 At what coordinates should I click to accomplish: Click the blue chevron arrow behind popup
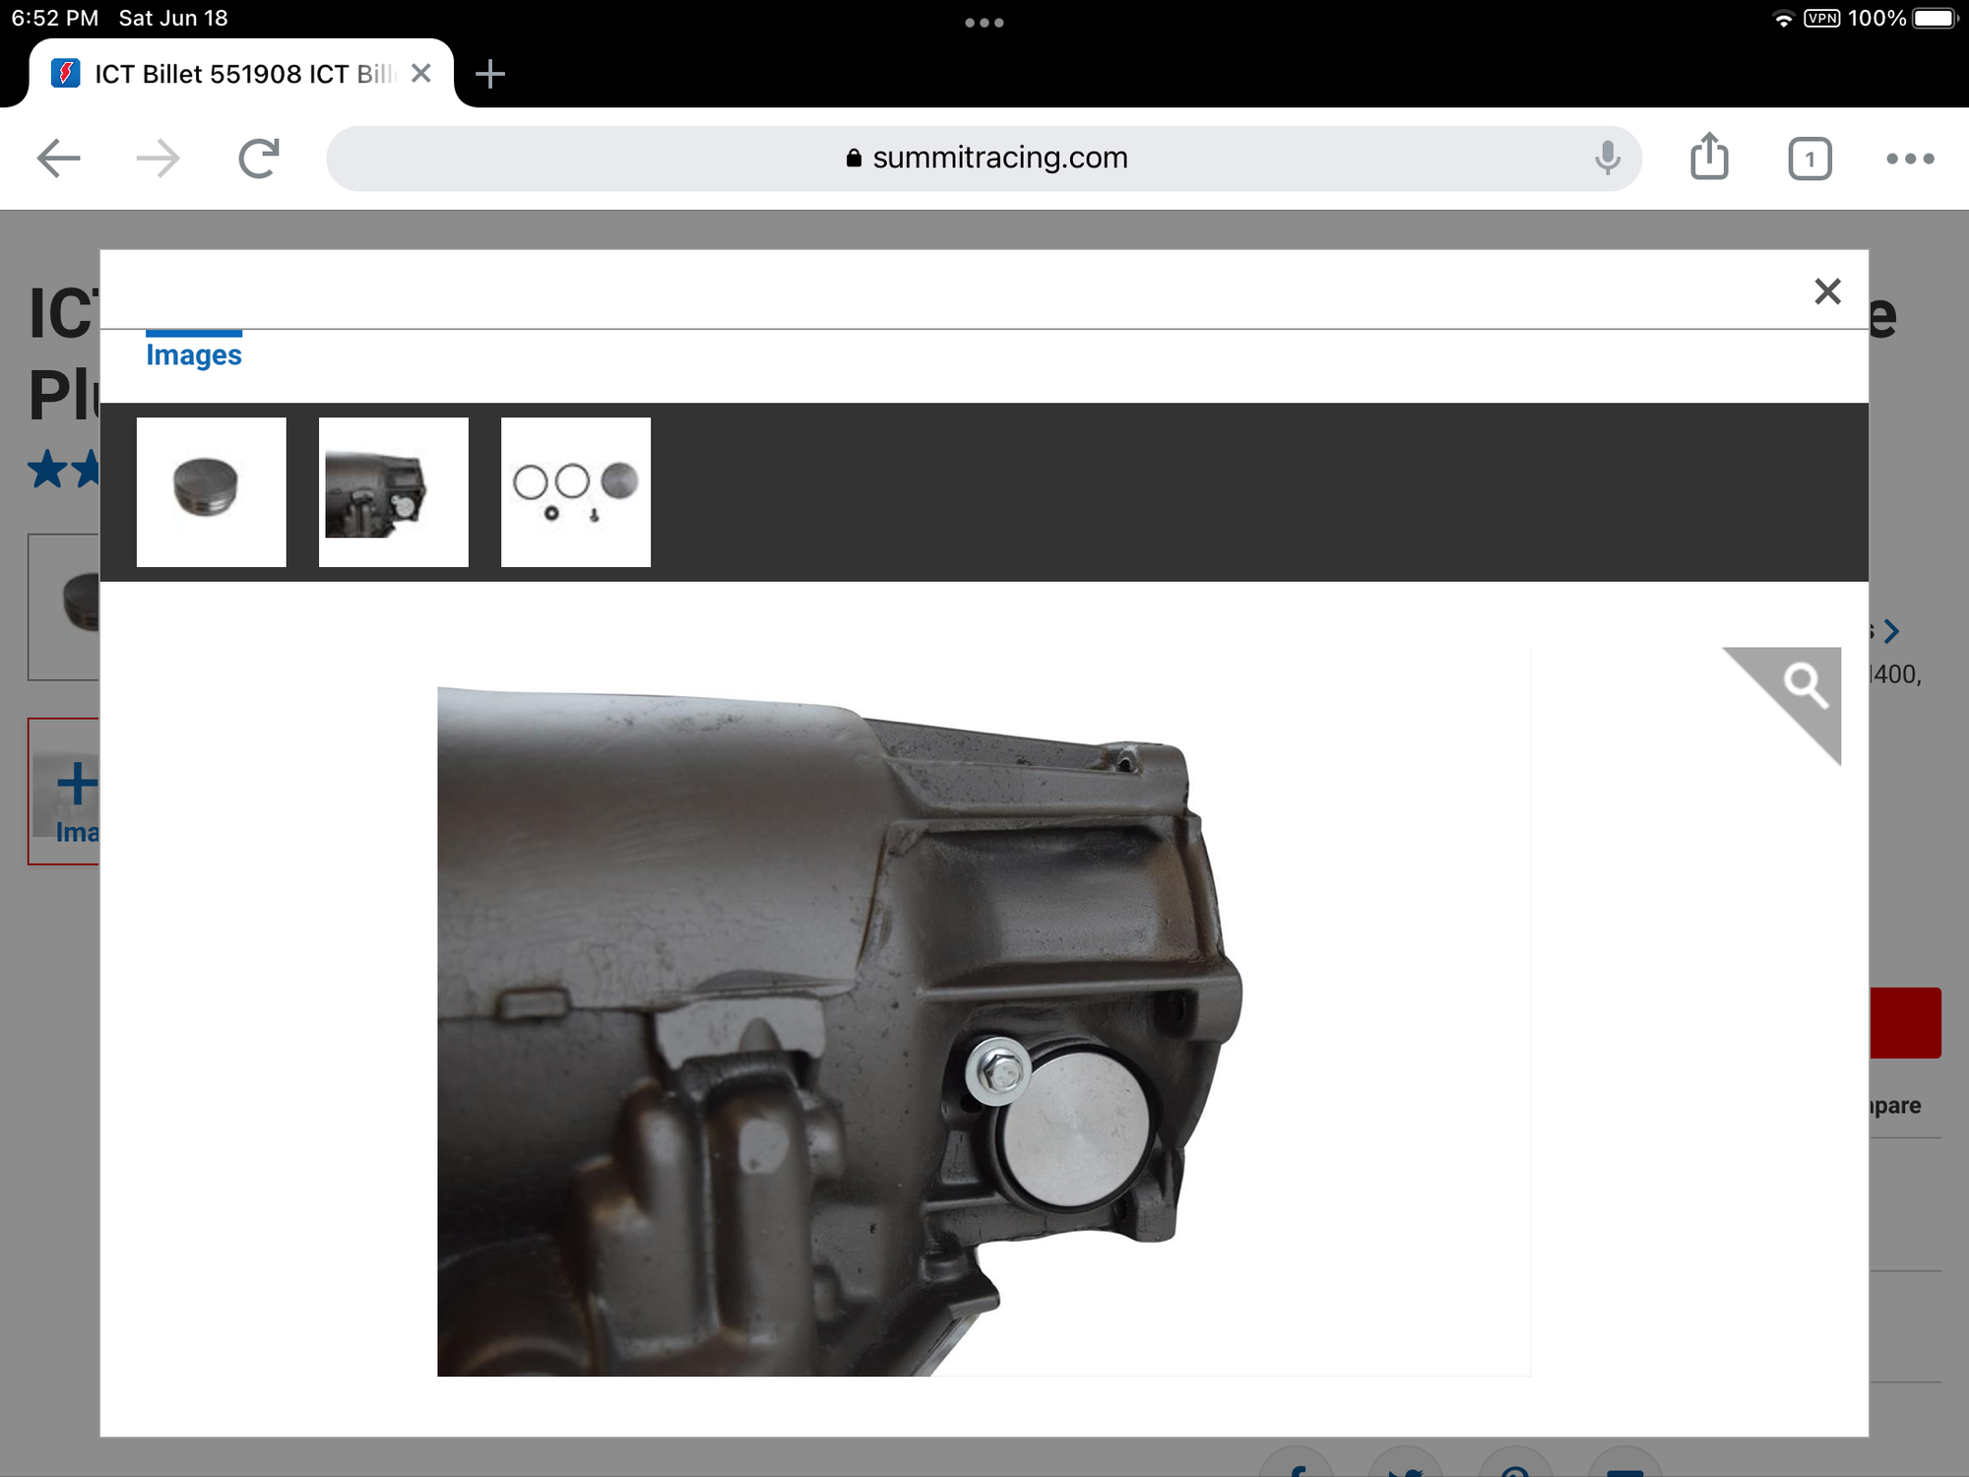coord(1891,631)
